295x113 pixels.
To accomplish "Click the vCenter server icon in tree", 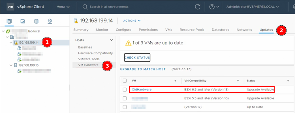I will tap(8, 31).
